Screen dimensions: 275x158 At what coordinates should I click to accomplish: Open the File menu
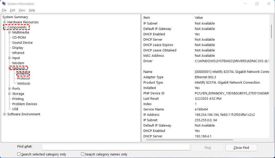pyautogui.click(x=4, y=10)
